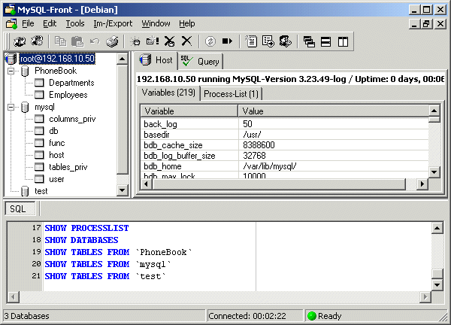Switch to the Query tab
Viewport: 451px width, 325px height.
pyautogui.click(x=201, y=62)
